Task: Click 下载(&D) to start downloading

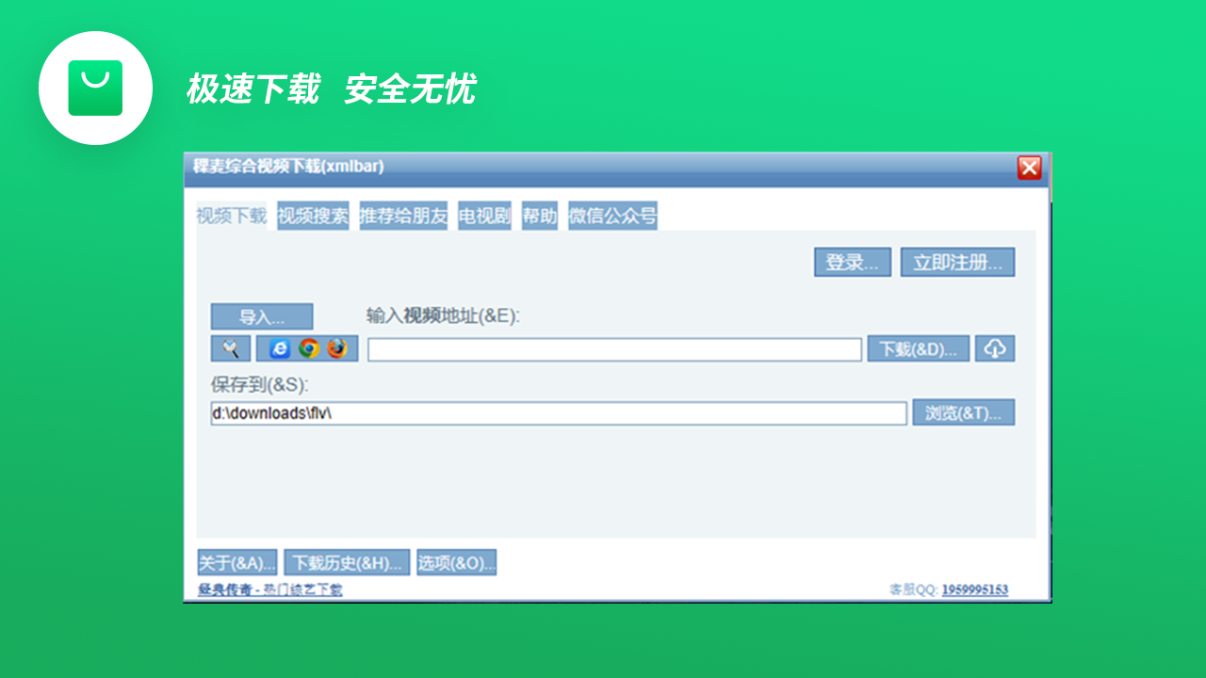Action: (x=918, y=347)
